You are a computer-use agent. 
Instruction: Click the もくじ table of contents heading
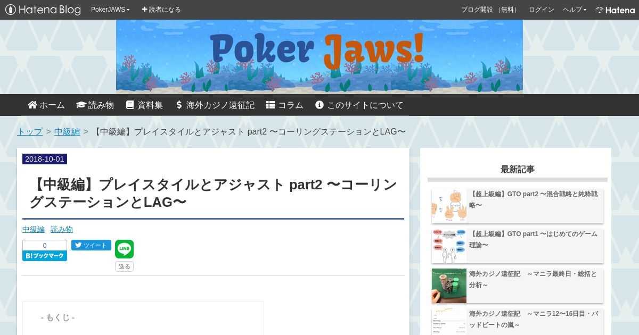pyautogui.click(x=58, y=317)
